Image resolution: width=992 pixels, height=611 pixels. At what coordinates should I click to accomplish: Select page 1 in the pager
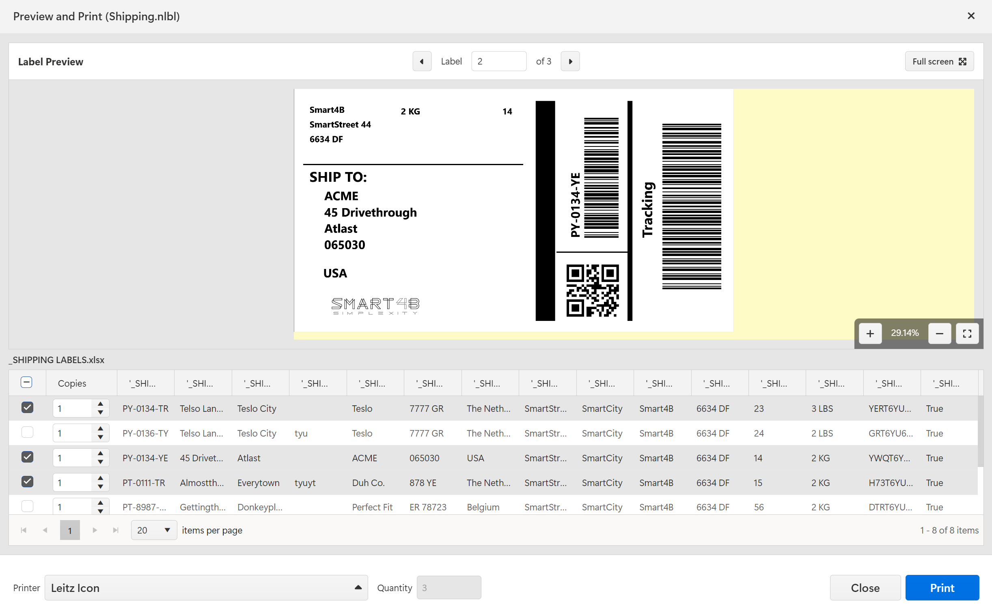[70, 530]
